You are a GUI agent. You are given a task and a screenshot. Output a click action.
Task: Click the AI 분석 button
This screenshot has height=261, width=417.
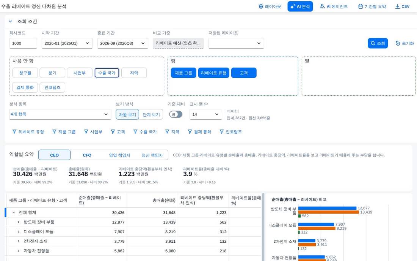point(300,6)
